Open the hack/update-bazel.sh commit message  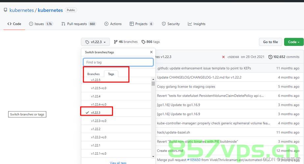(x=173, y=132)
